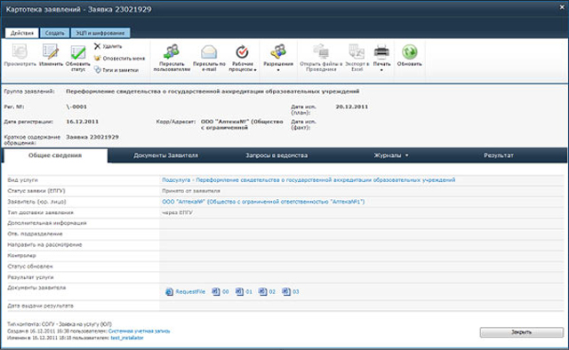The height and width of the screenshot is (350, 569).
Task: Open the Системная учетная запись link
Action: (x=139, y=331)
